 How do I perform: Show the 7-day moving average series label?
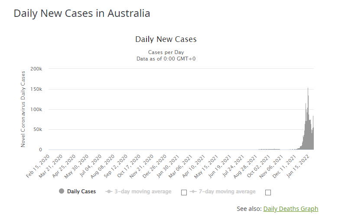227,191
